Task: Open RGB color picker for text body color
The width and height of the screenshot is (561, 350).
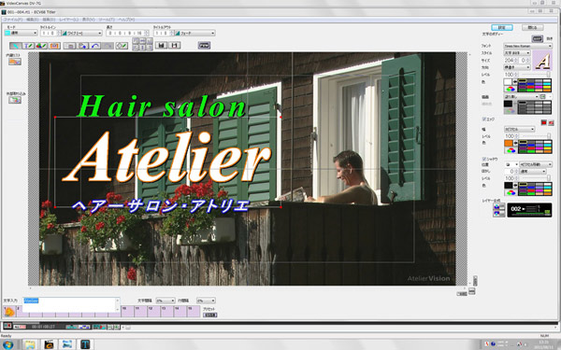Action: click(511, 89)
